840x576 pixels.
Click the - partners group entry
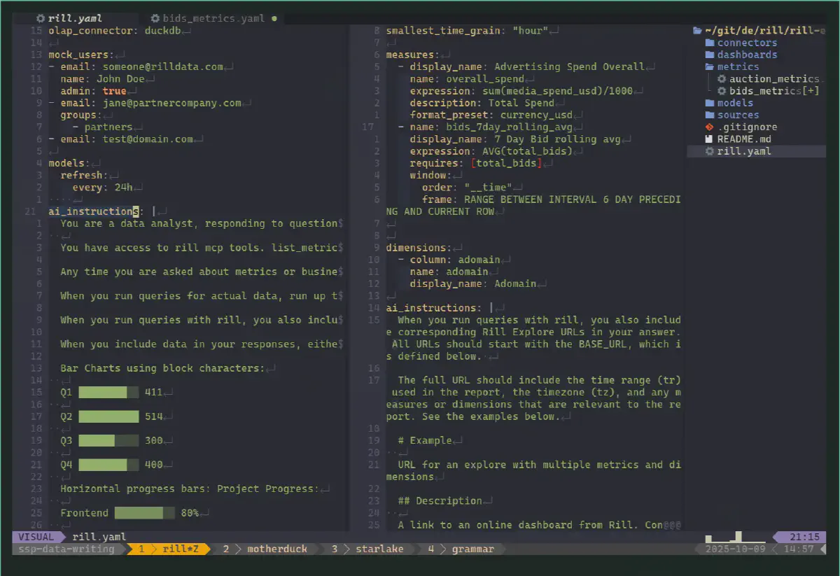click(x=102, y=127)
